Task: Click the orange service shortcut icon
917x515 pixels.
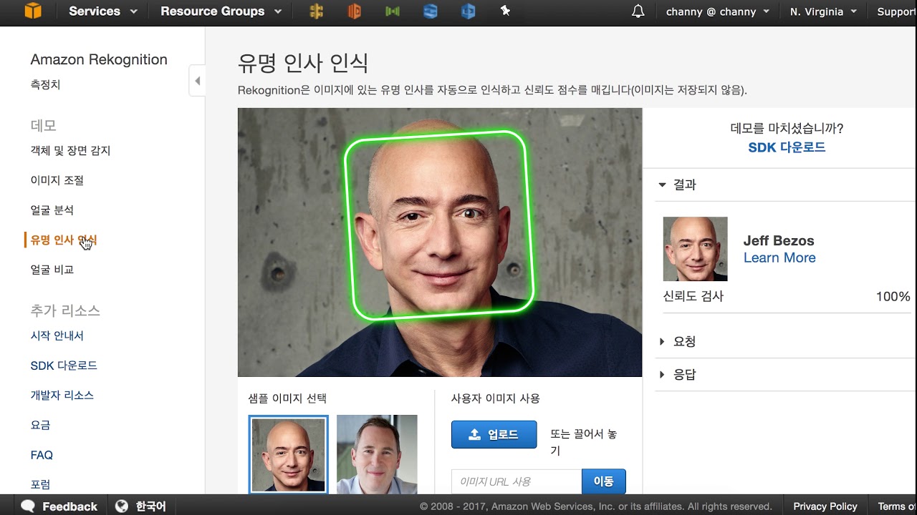Action: pos(354,11)
